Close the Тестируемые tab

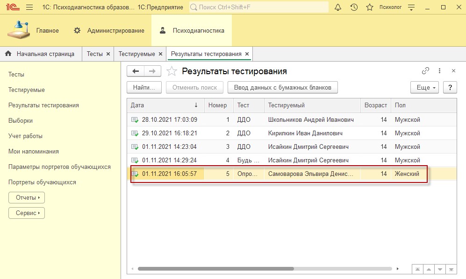[160, 54]
